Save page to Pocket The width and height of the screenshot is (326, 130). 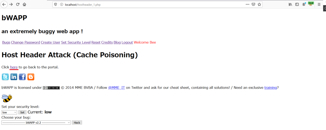253,4
